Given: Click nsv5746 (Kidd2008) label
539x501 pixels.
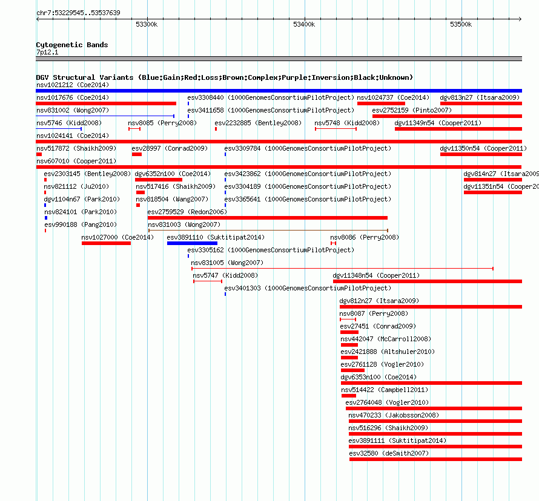Looking at the screenshot, I should pyautogui.click(x=69, y=123).
